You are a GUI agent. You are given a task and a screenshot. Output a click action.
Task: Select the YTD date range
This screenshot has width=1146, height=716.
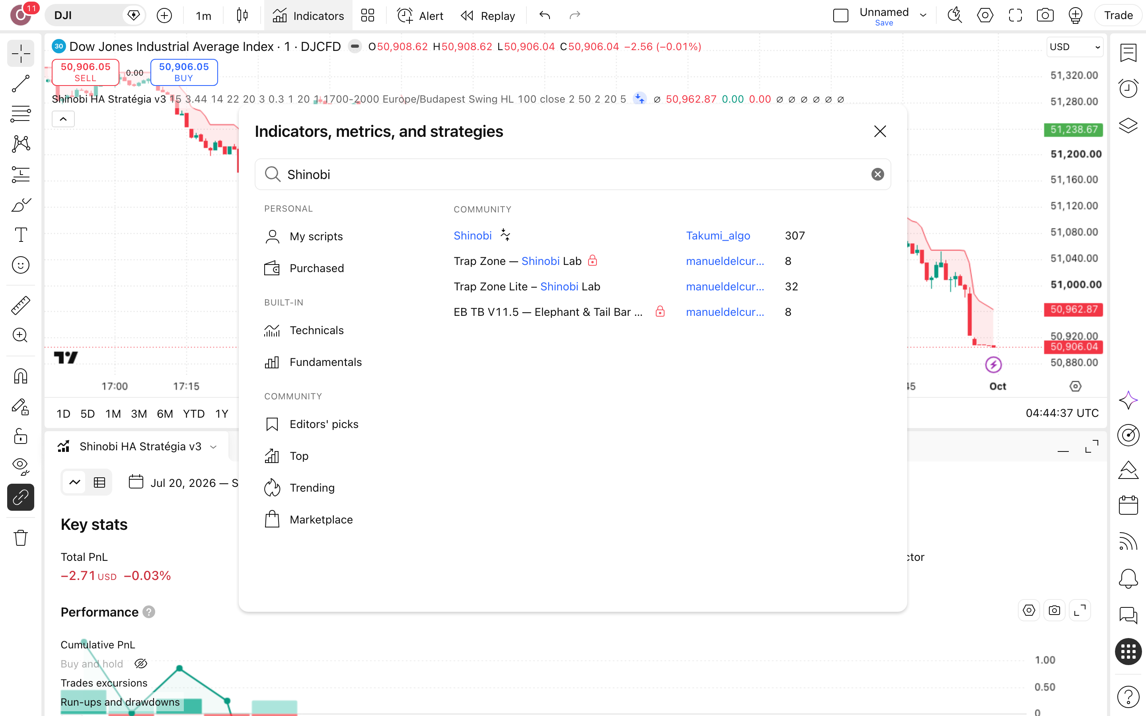click(x=194, y=413)
